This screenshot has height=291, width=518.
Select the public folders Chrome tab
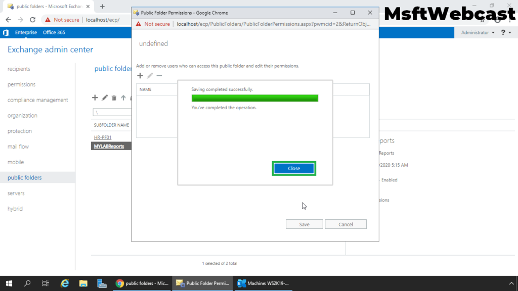tap(48, 6)
